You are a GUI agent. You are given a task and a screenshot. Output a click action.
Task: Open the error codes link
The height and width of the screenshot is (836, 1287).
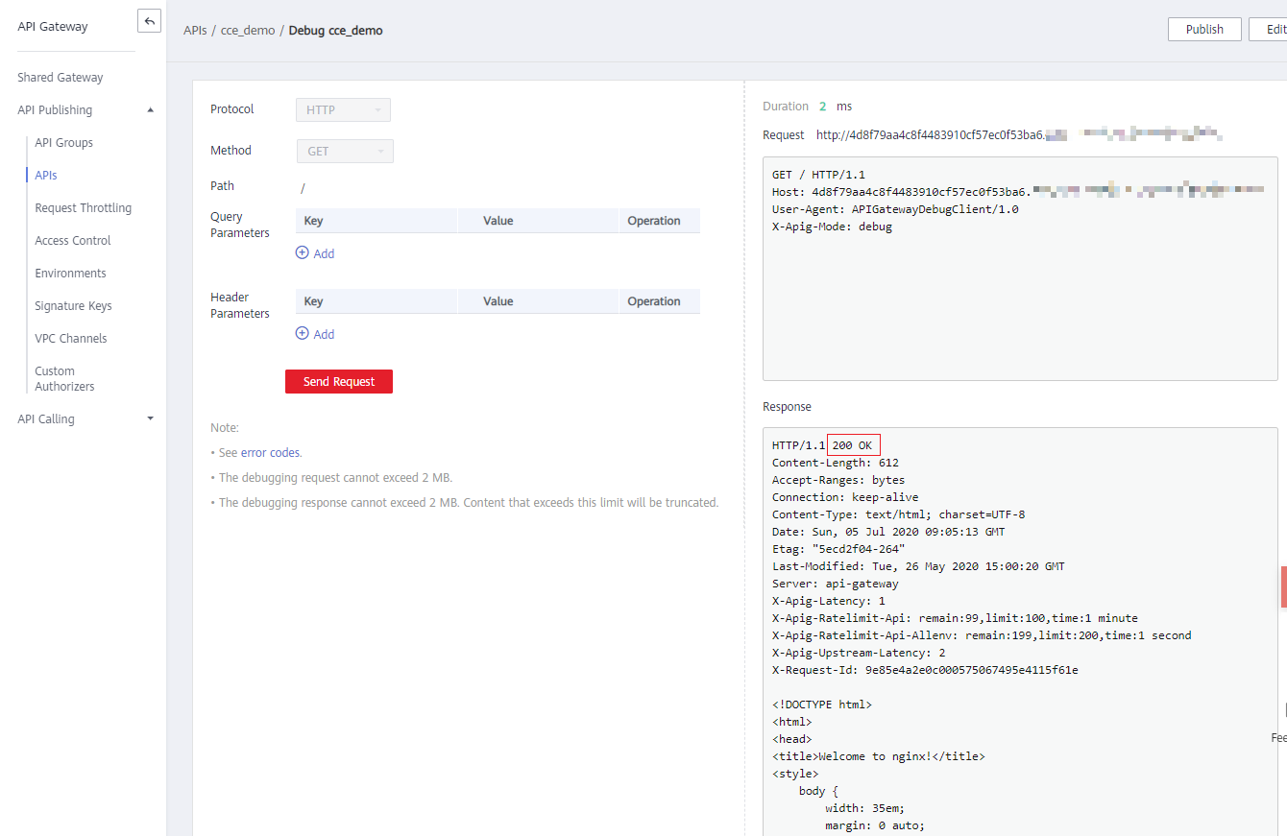pos(270,453)
